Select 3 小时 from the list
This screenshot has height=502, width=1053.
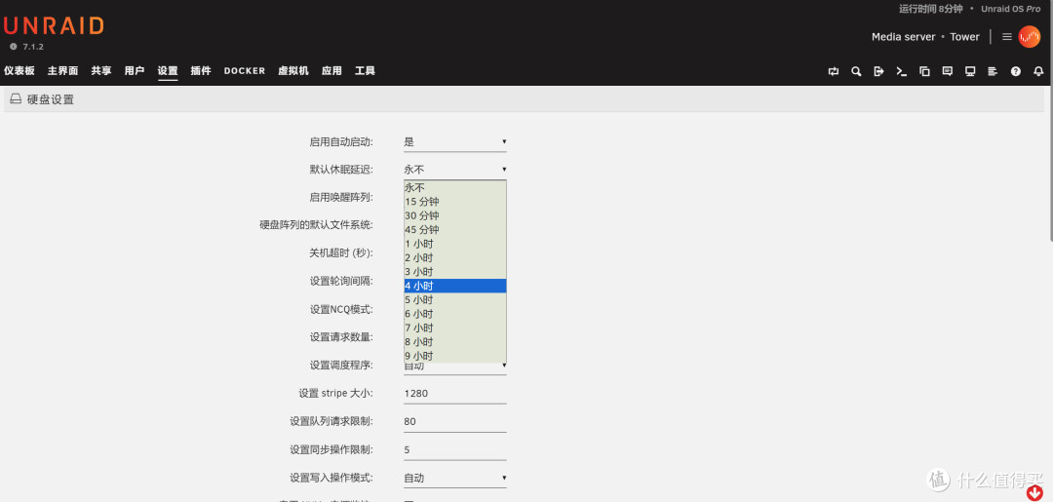[454, 272]
